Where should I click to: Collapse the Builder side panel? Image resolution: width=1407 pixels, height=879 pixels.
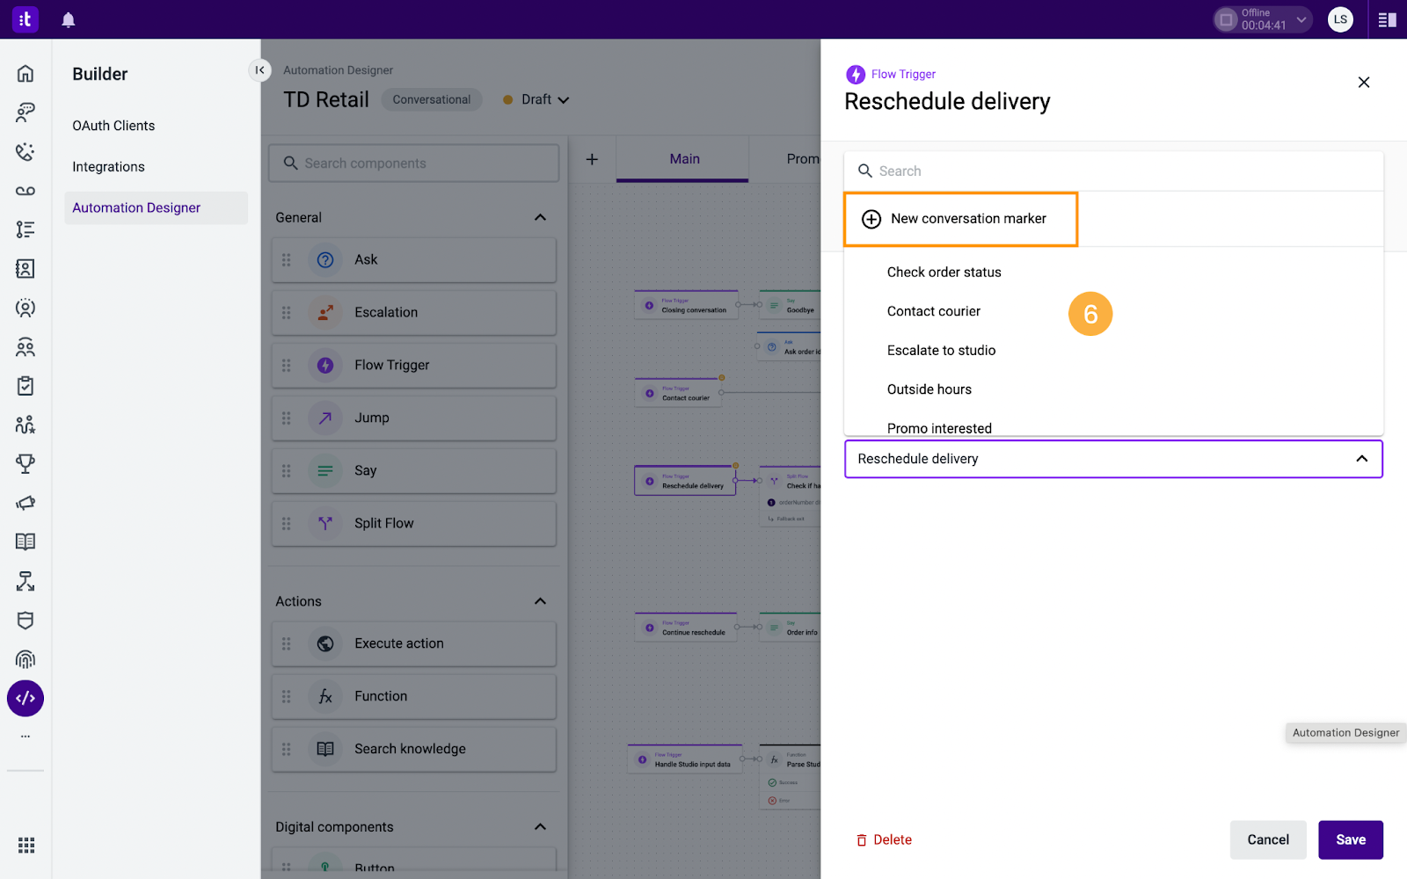tap(259, 69)
